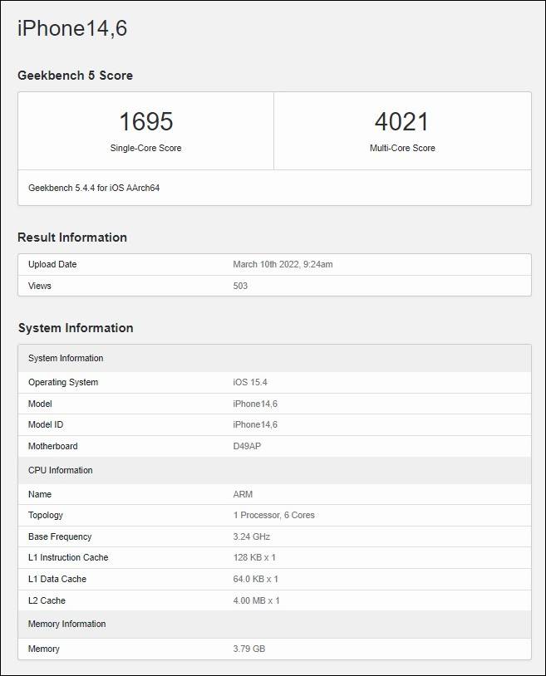The image size is (546, 676).
Task: Click the L1 Instruction Cache label
Action: click(68, 557)
